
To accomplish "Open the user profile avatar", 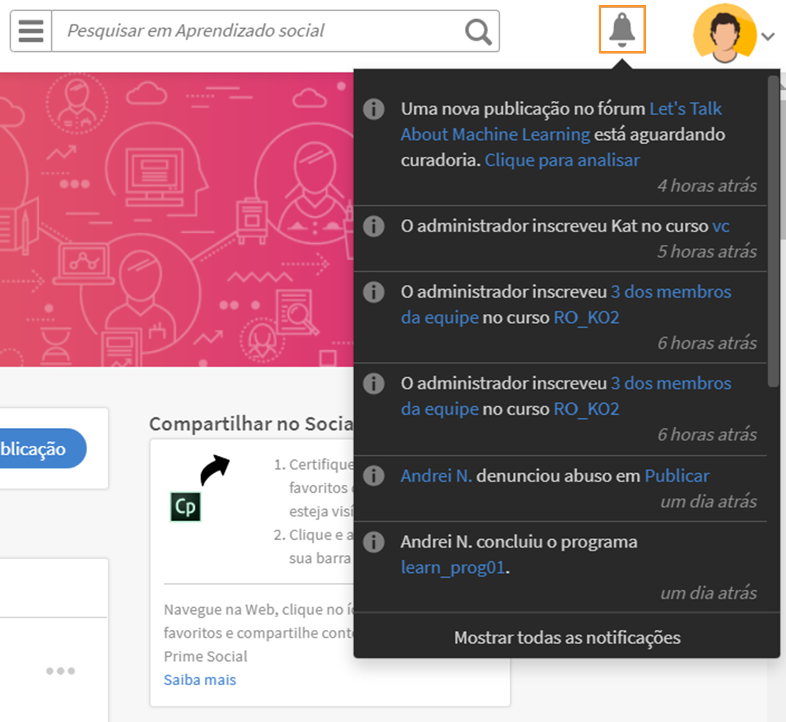I will coord(725,34).
